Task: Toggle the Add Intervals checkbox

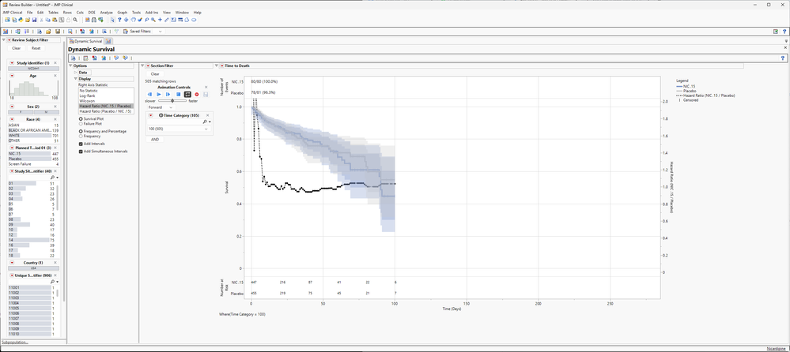Action: (x=81, y=144)
